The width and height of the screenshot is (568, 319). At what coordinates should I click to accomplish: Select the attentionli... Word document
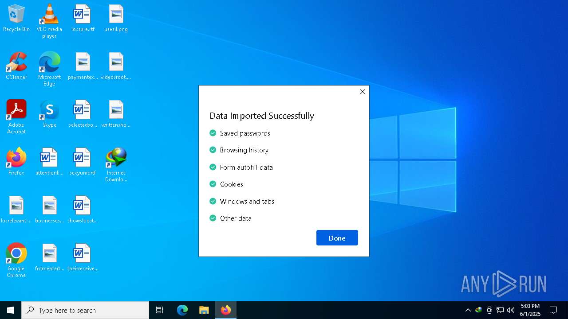click(x=49, y=162)
